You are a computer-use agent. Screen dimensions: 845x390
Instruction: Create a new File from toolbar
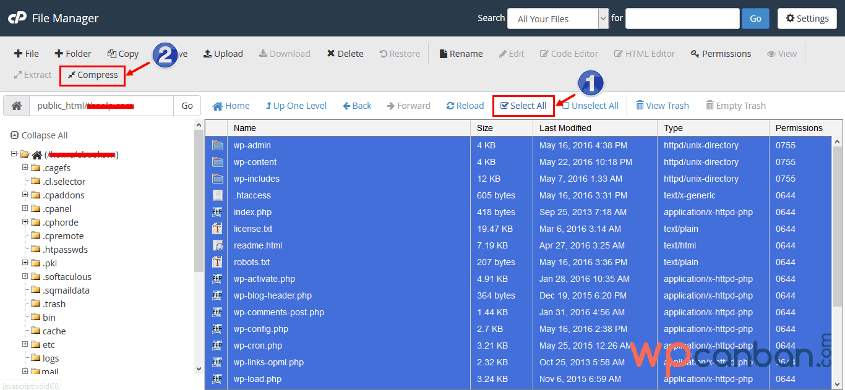(27, 54)
